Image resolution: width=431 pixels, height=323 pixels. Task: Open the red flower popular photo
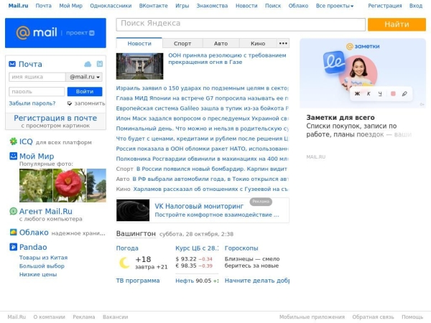tap(69, 185)
